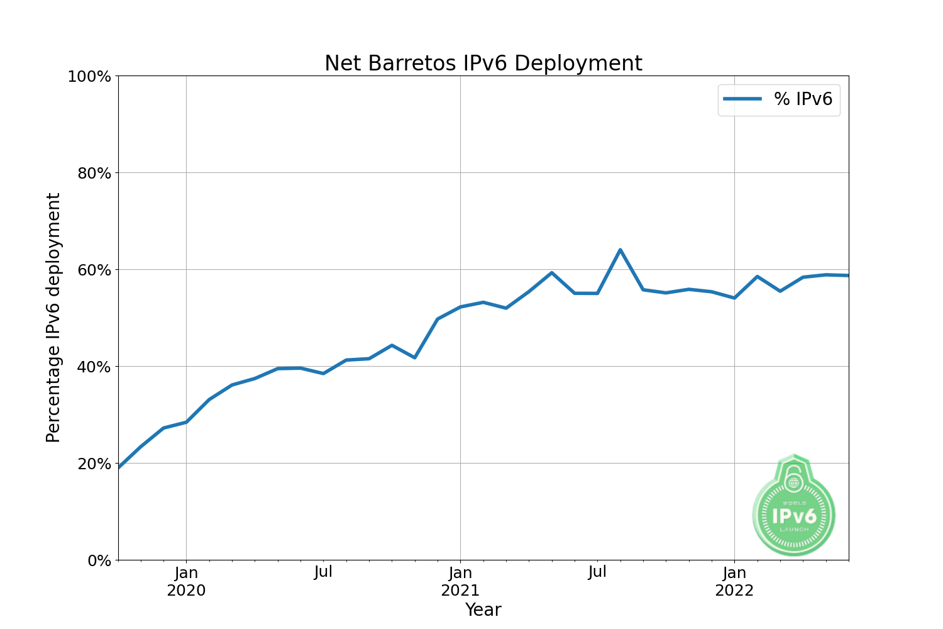
Task: Select the 'Jan 2020' x-axis tick label
Action: coord(186,582)
